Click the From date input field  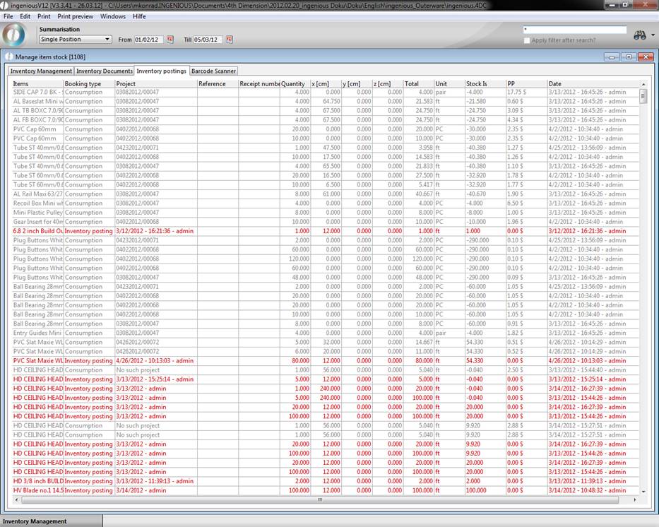coord(149,40)
